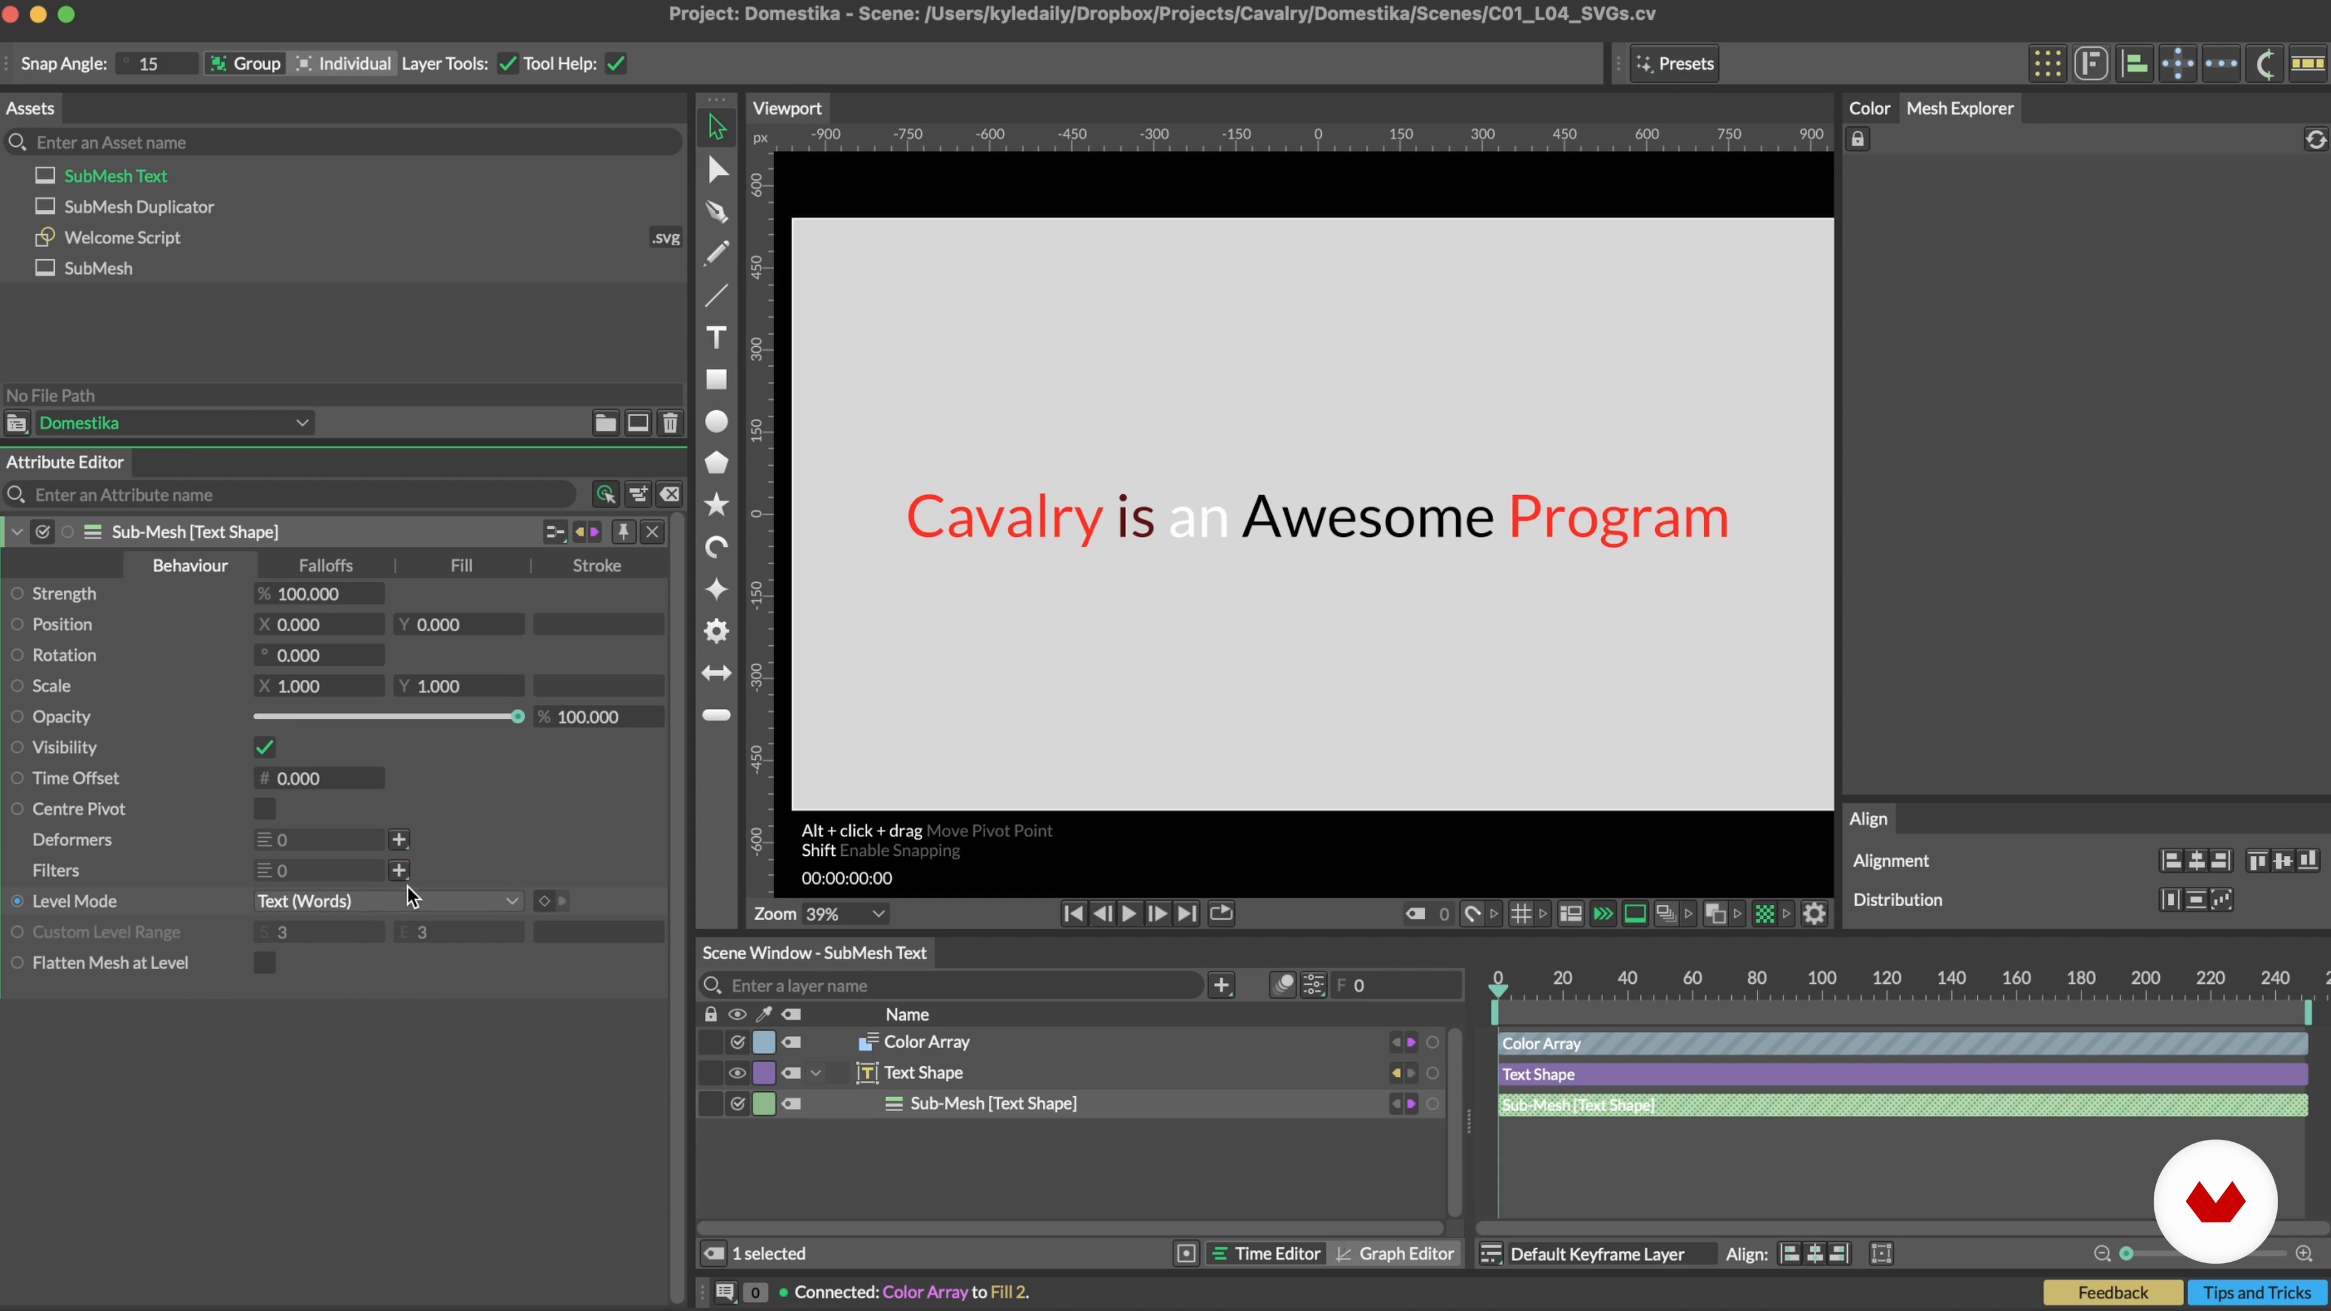2331x1311 pixels.
Task: Toggle Individual snapping mode
Action: pyautogui.click(x=343, y=63)
